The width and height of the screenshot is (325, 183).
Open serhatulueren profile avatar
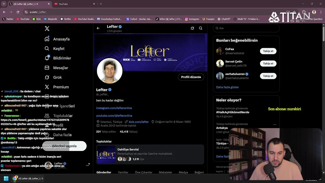(220, 76)
